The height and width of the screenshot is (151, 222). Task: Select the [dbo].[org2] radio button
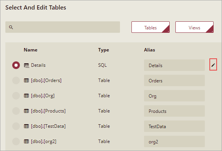pos(16,141)
